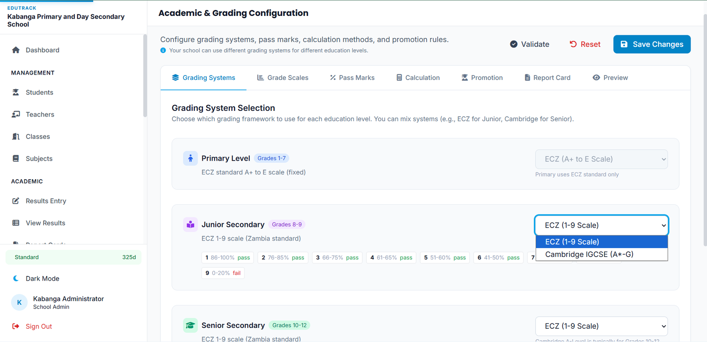Click the Reset undo icon
Image resolution: width=707 pixels, height=342 pixels.
click(573, 44)
